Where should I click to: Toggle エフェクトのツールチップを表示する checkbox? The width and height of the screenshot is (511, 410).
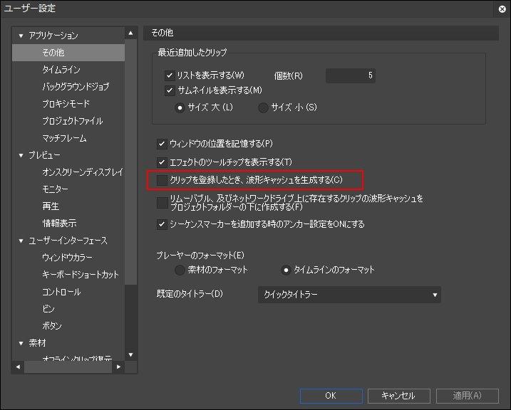(x=162, y=162)
